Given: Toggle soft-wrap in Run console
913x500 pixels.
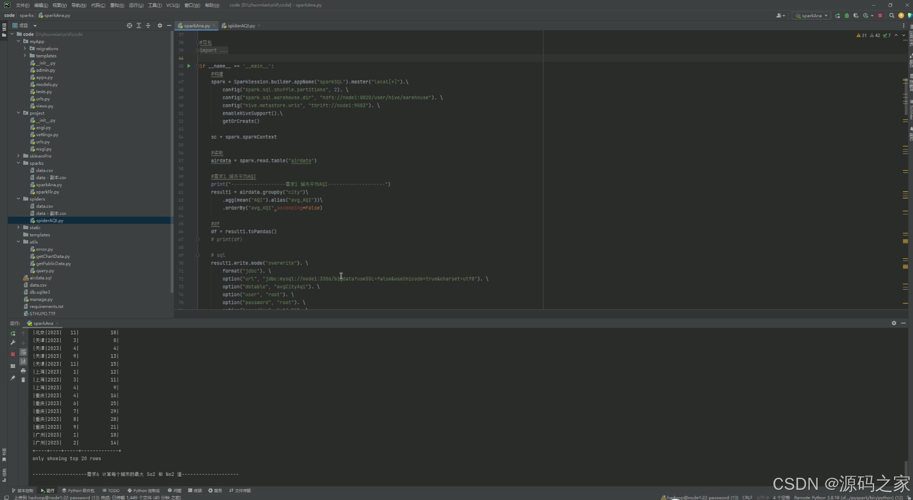Looking at the screenshot, I should [23, 352].
